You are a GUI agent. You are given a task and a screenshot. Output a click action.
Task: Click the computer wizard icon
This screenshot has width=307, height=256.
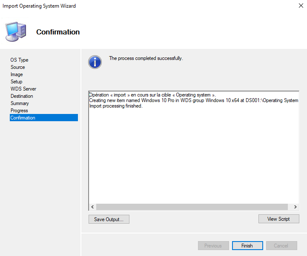pos(15,32)
